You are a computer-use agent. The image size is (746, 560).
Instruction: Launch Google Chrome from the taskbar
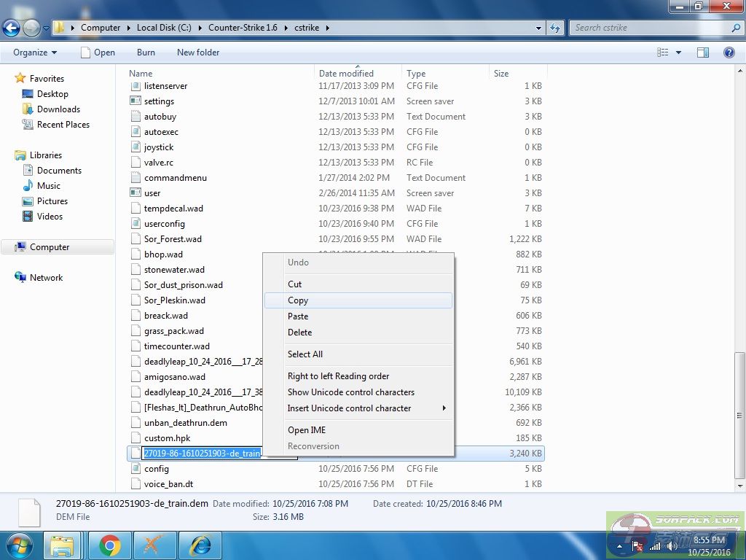[110, 545]
